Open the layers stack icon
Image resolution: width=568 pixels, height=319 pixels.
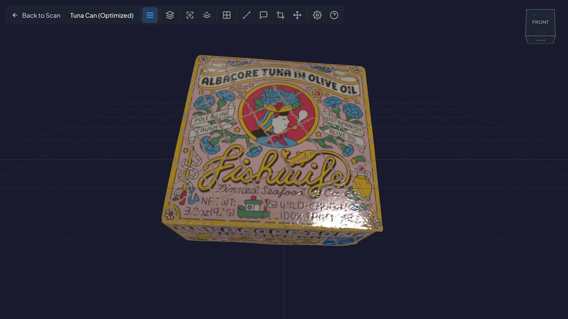point(170,15)
